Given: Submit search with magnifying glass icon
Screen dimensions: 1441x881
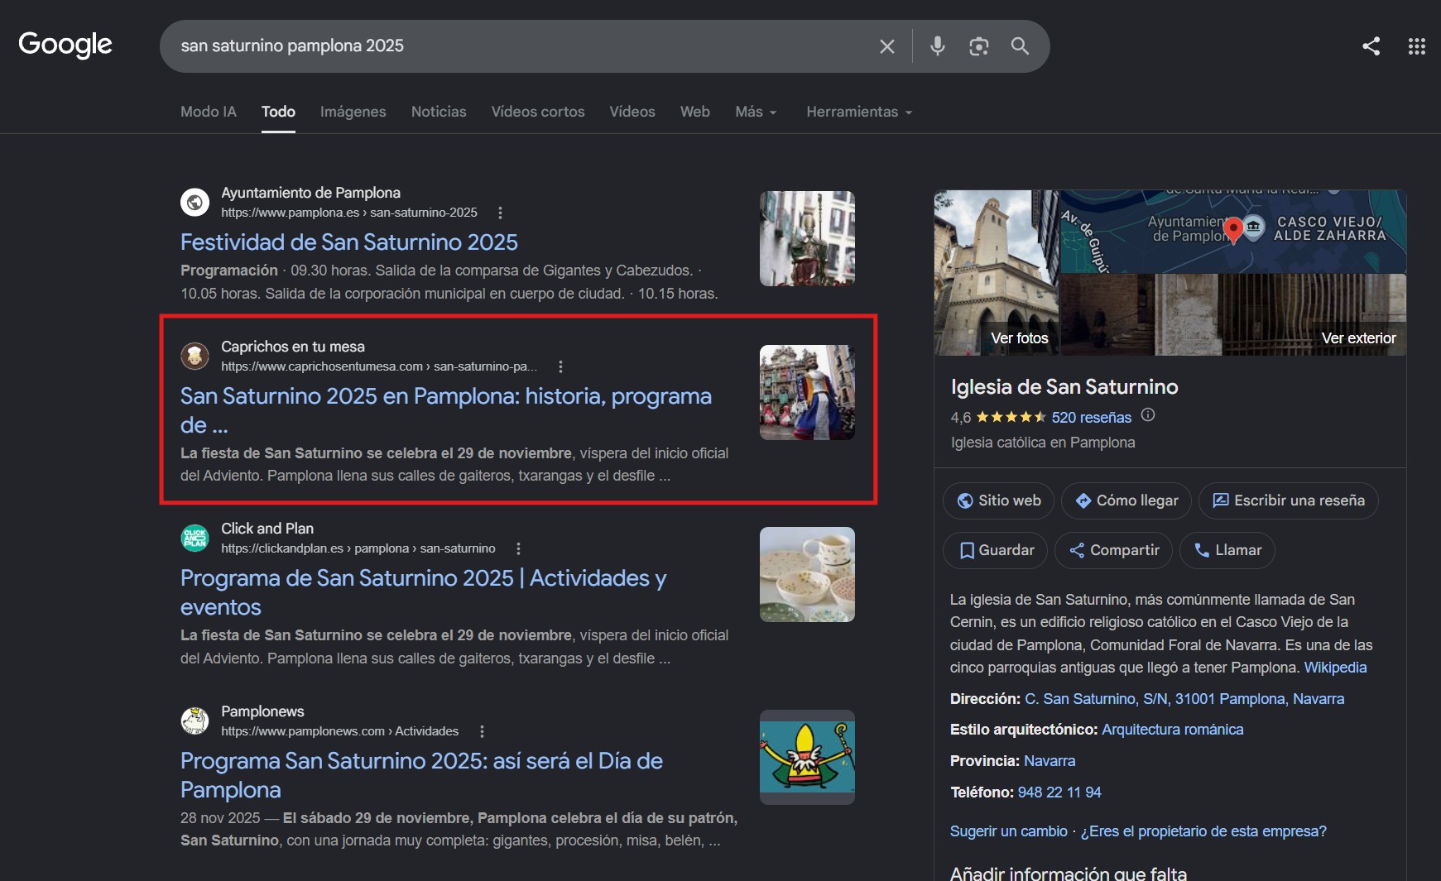Looking at the screenshot, I should tap(1020, 46).
